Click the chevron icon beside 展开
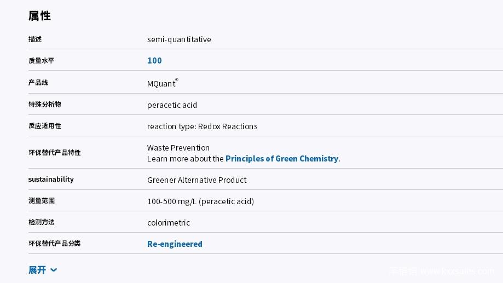Image resolution: width=503 pixels, height=283 pixels. pyautogui.click(x=54, y=270)
